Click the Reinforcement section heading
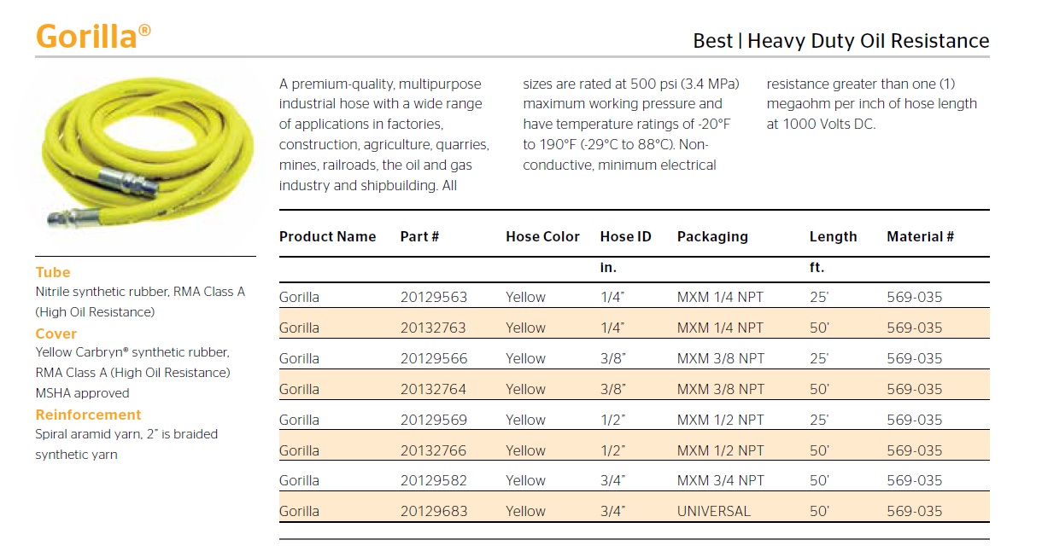The width and height of the screenshot is (1042, 557). pos(88,415)
